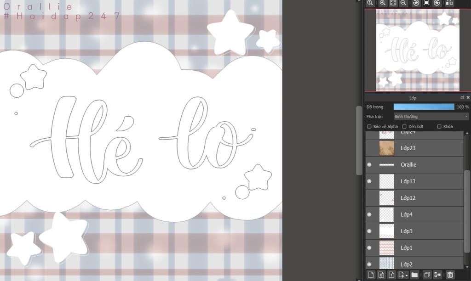Select the Lớp13 layer name

pyautogui.click(x=408, y=181)
